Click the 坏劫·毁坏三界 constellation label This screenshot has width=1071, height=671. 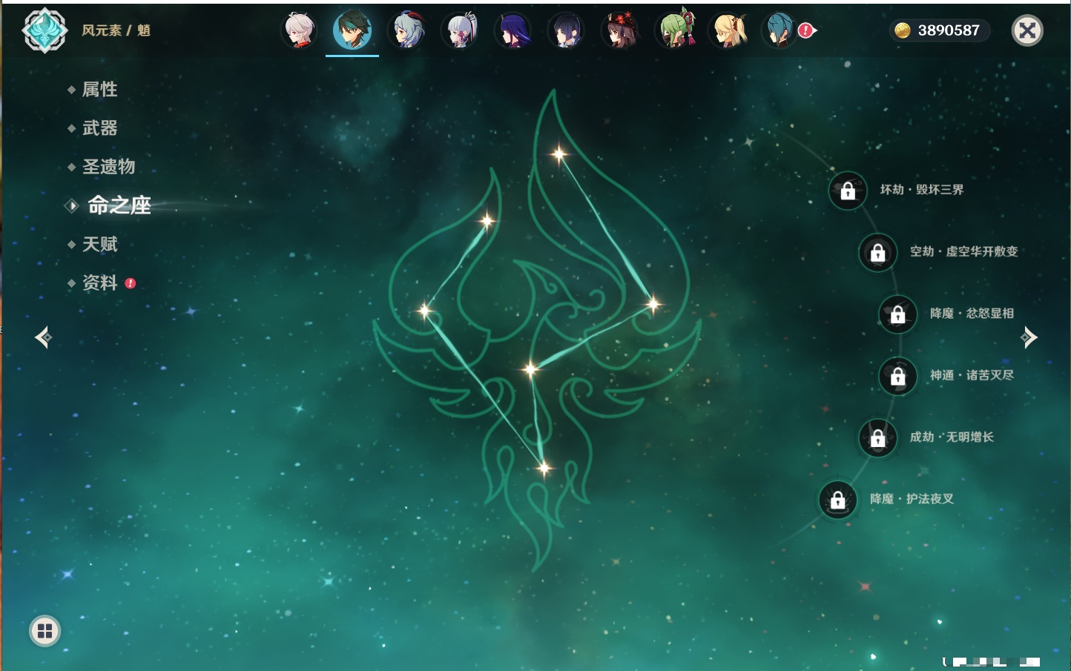[922, 190]
